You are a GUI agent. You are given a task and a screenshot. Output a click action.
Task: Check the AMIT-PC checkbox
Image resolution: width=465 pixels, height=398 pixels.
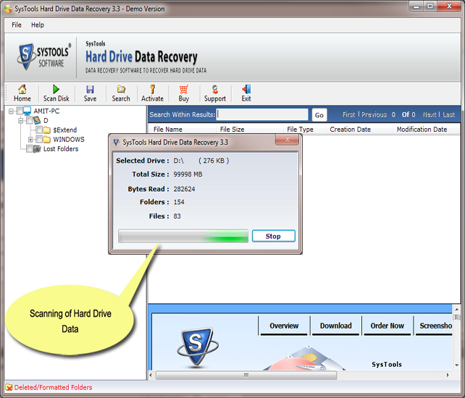point(20,111)
